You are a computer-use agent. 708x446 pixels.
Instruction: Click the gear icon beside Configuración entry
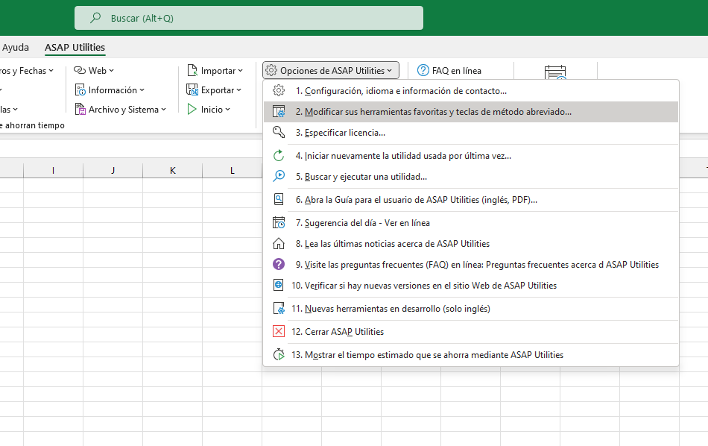(x=279, y=90)
